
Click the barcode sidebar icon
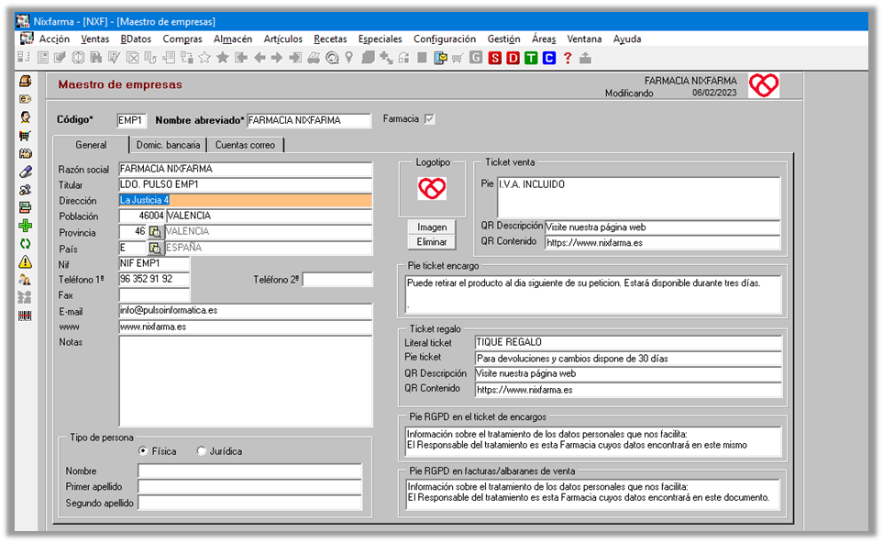tap(26, 316)
